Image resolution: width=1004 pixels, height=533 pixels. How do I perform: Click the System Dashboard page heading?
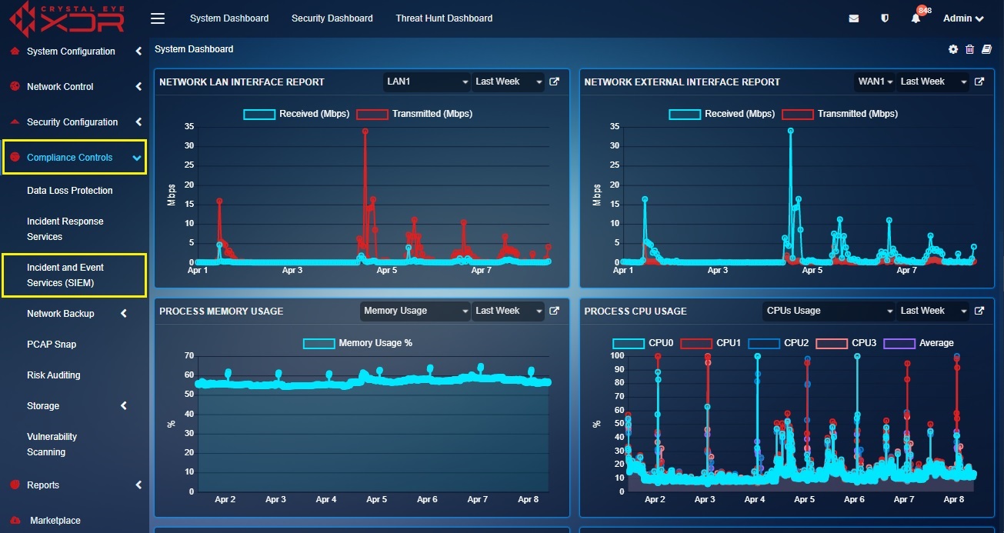pos(194,49)
